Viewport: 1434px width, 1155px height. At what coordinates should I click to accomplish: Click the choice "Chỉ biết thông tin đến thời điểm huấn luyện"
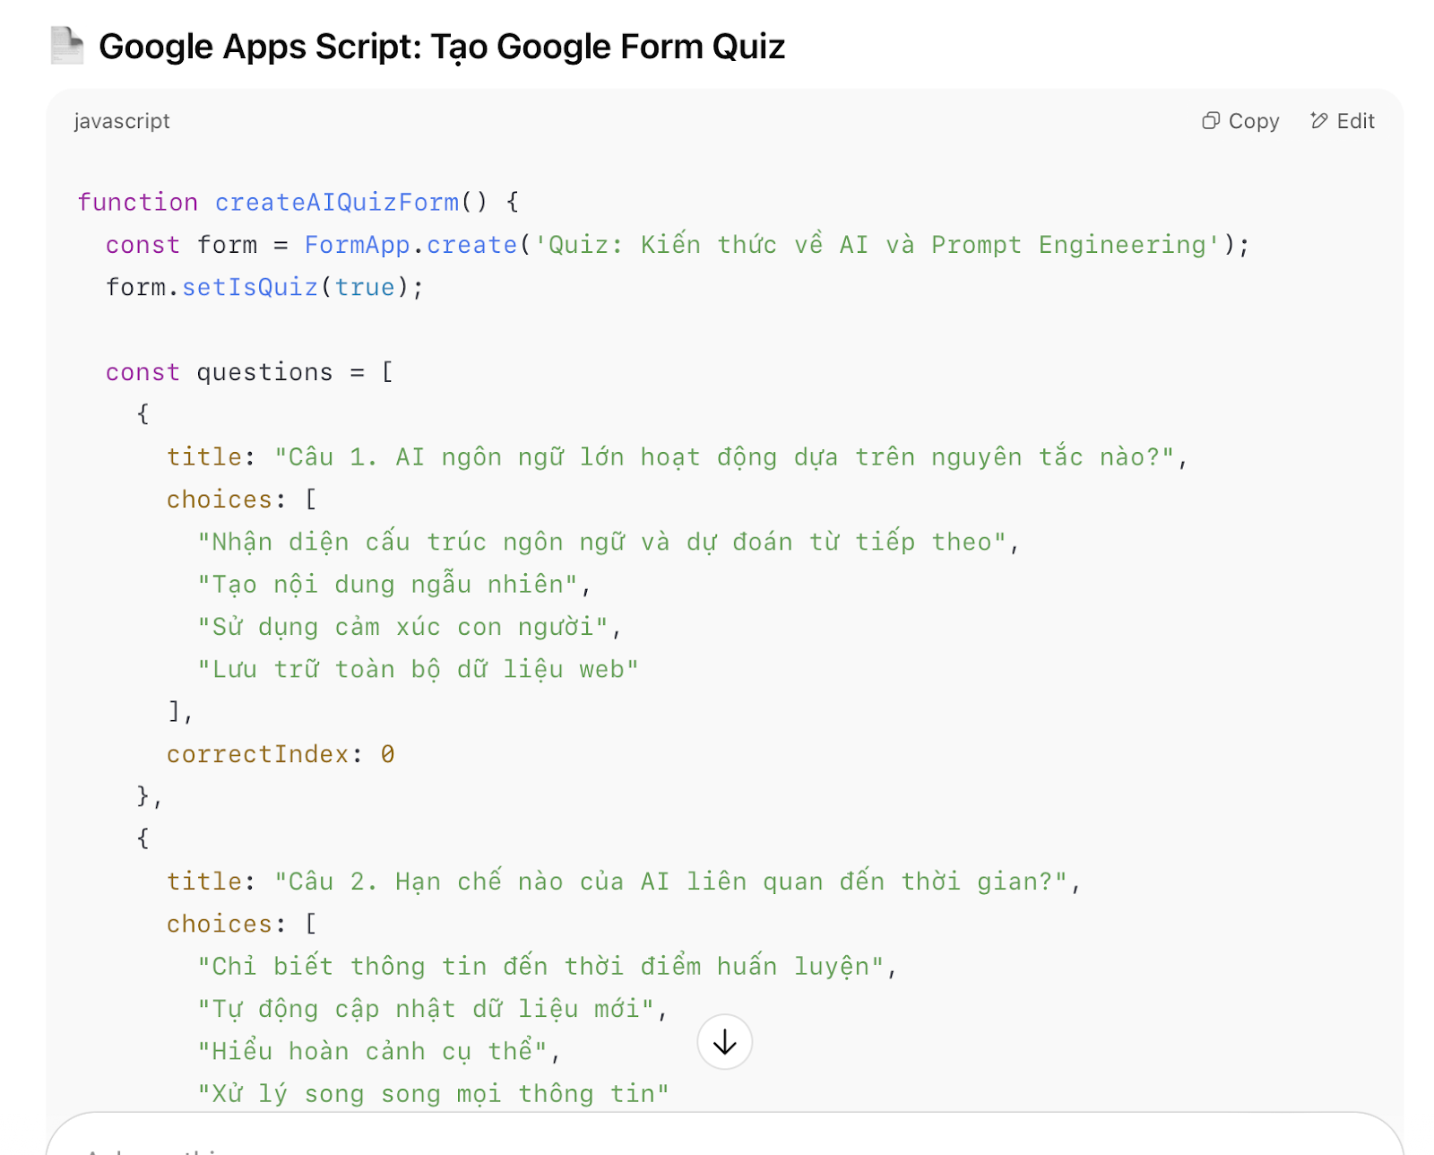tap(548, 966)
